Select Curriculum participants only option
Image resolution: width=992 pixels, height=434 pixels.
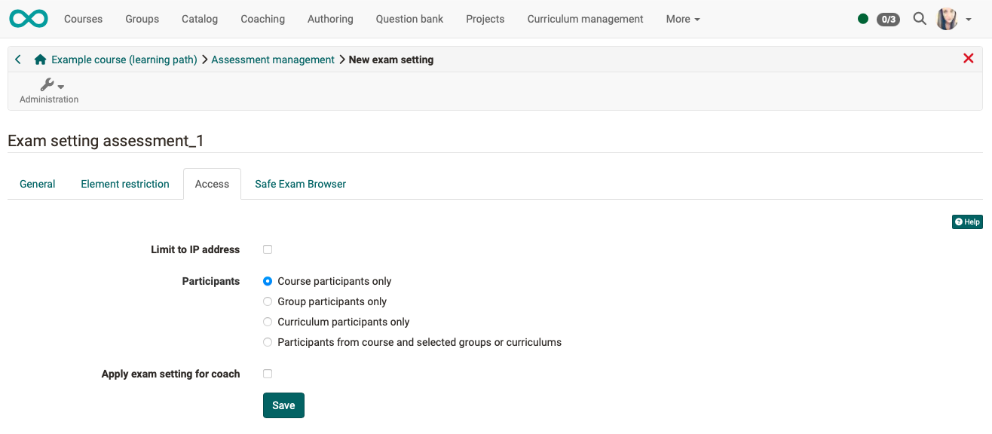pos(267,321)
